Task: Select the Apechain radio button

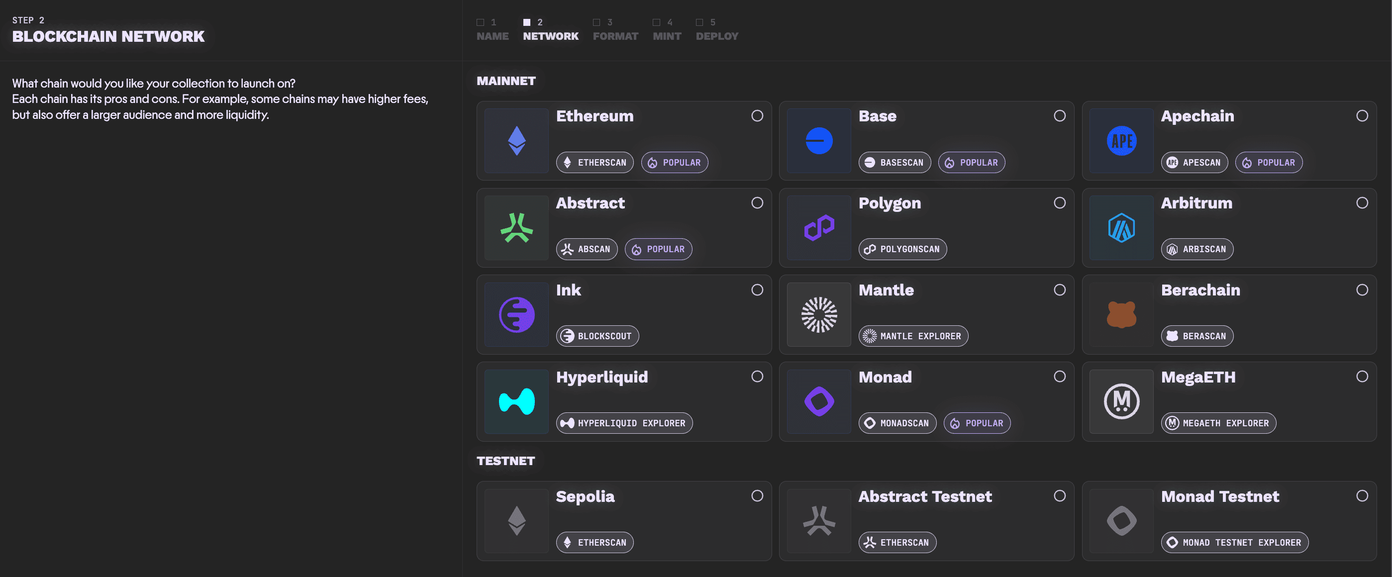Action: (1362, 116)
